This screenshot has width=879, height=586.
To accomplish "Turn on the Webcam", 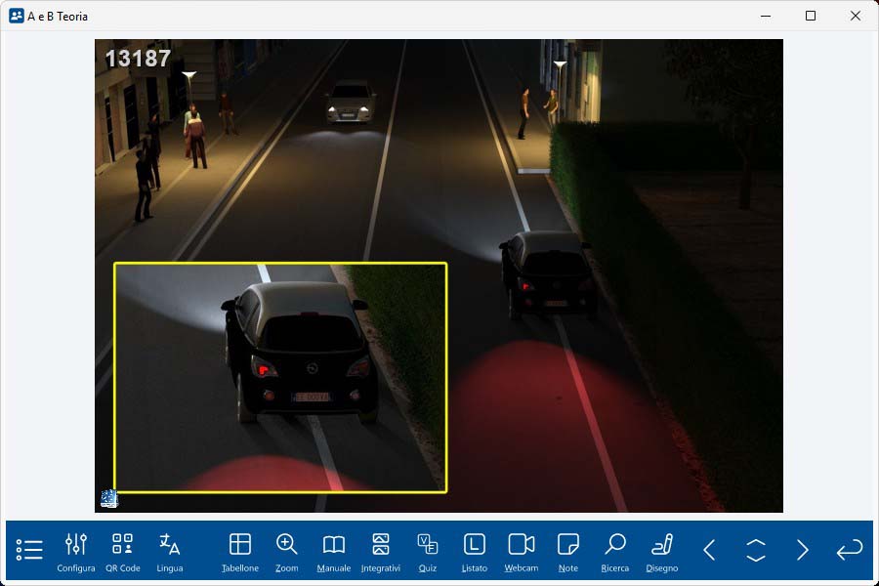I will pyautogui.click(x=522, y=551).
